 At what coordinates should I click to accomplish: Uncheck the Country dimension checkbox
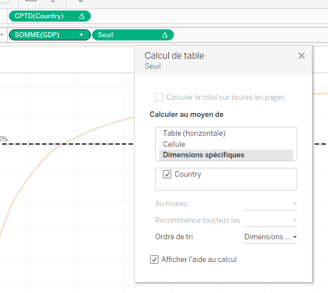(x=167, y=174)
